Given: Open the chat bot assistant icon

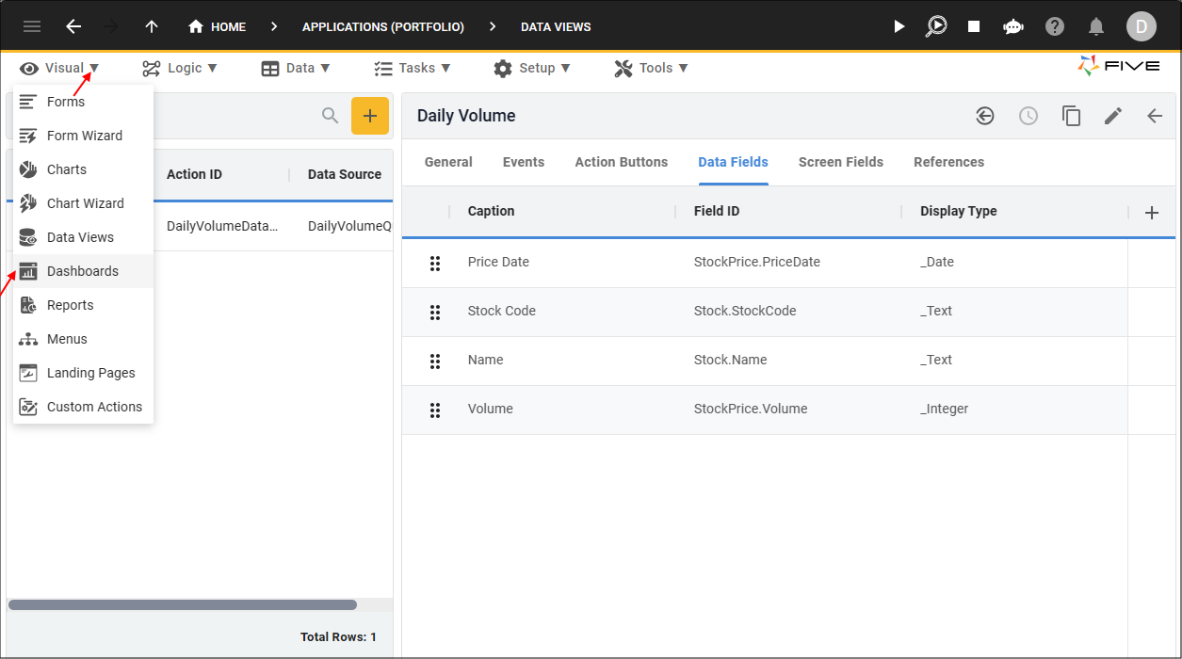Looking at the screenshot, I should click(x=1013, y=26).
